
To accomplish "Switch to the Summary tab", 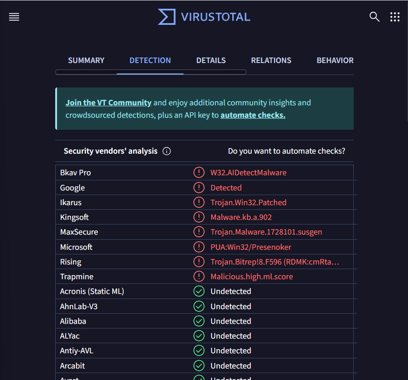I will [x=86, y=60].
